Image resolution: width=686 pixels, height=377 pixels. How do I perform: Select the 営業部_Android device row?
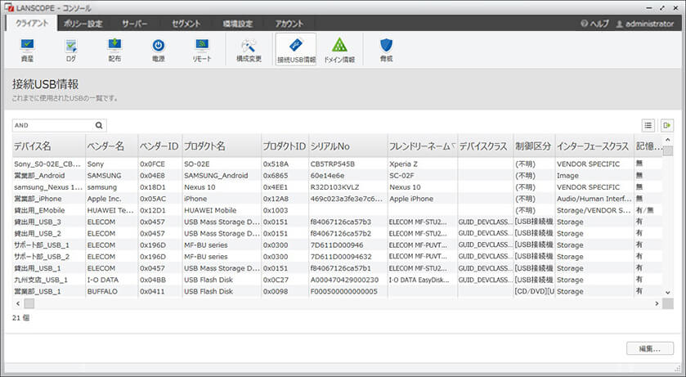[x=337, y=175]
